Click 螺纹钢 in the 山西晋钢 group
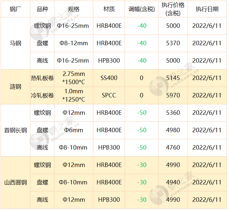 pos(42,165)
